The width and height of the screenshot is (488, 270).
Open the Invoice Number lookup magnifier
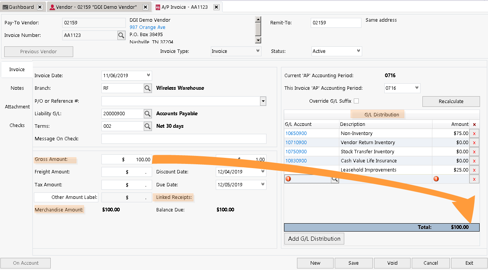(x=120, y=35)
